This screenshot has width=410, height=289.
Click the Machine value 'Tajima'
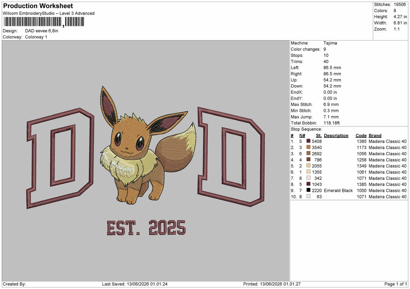(330, 43)
